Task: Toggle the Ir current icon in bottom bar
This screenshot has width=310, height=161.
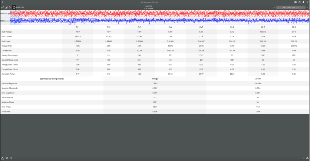Action: (x=11, y=158)
